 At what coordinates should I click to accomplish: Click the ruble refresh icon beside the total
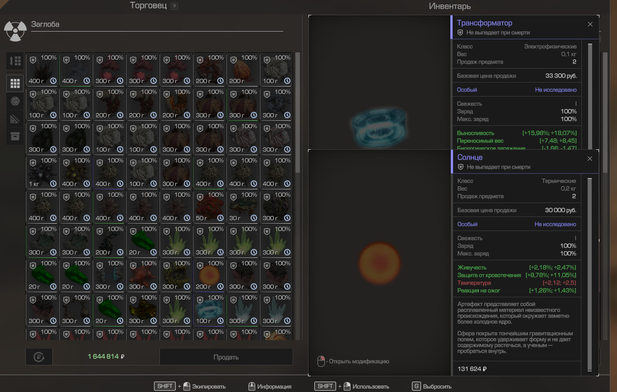click(x=39, y=357)
